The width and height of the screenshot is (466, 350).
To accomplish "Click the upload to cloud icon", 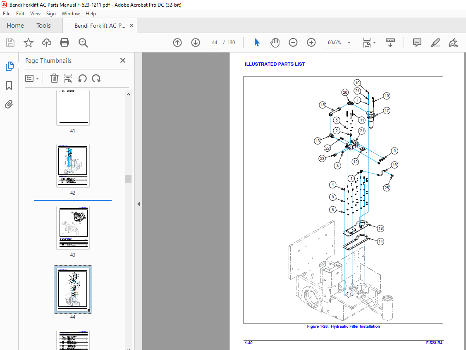I will pyautogui.click(x=47, y=43).
